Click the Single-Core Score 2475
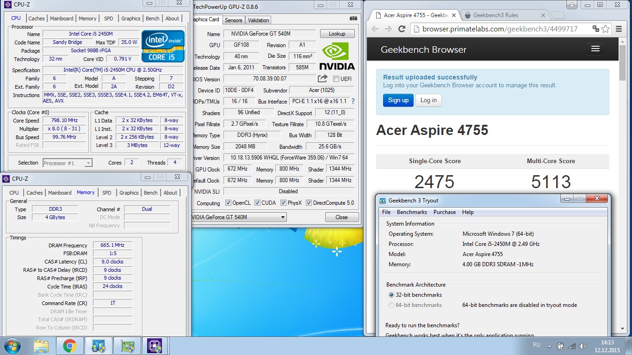 pyautogui.click(x=434, y=182)
